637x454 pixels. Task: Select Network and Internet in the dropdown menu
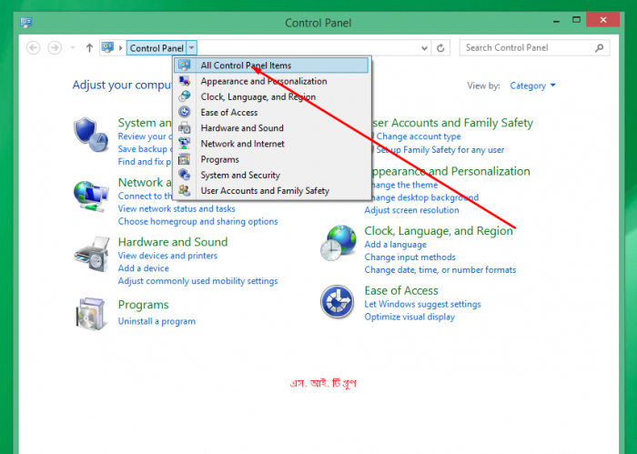coord(271,144)
